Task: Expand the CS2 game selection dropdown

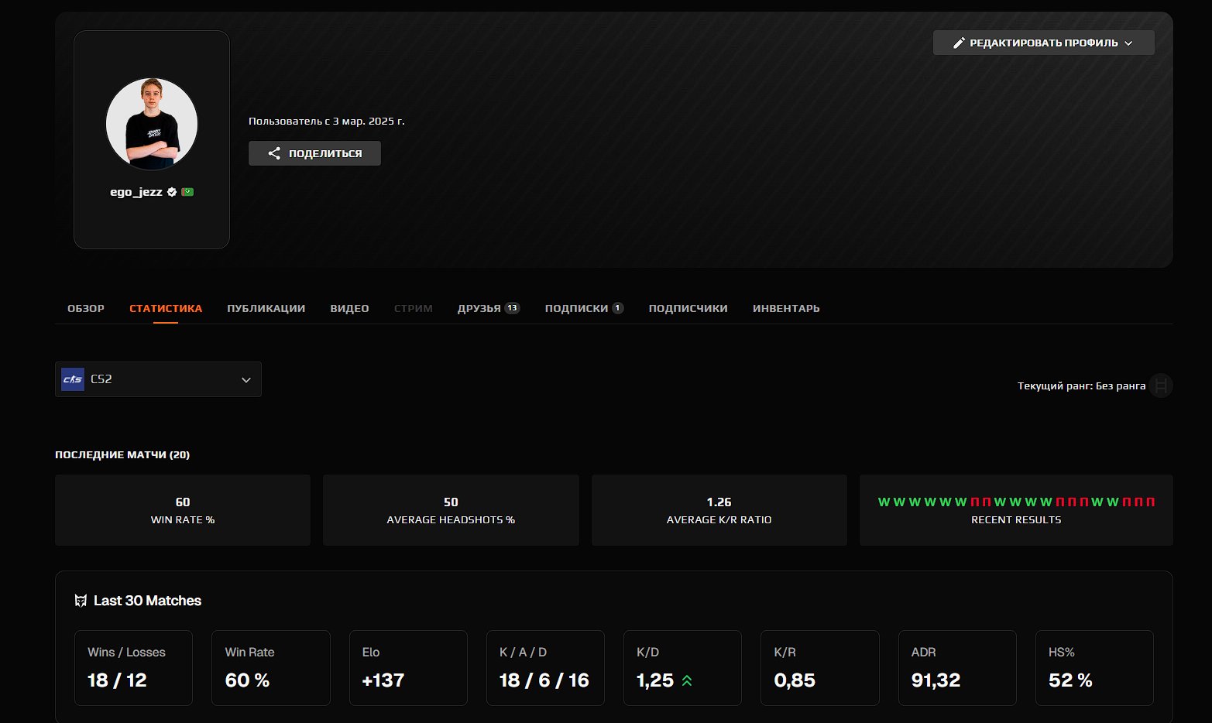Action: click(x=245, y=379)
